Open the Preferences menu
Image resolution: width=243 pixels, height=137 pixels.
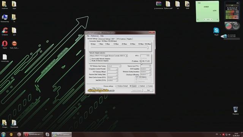pos(95,36)
